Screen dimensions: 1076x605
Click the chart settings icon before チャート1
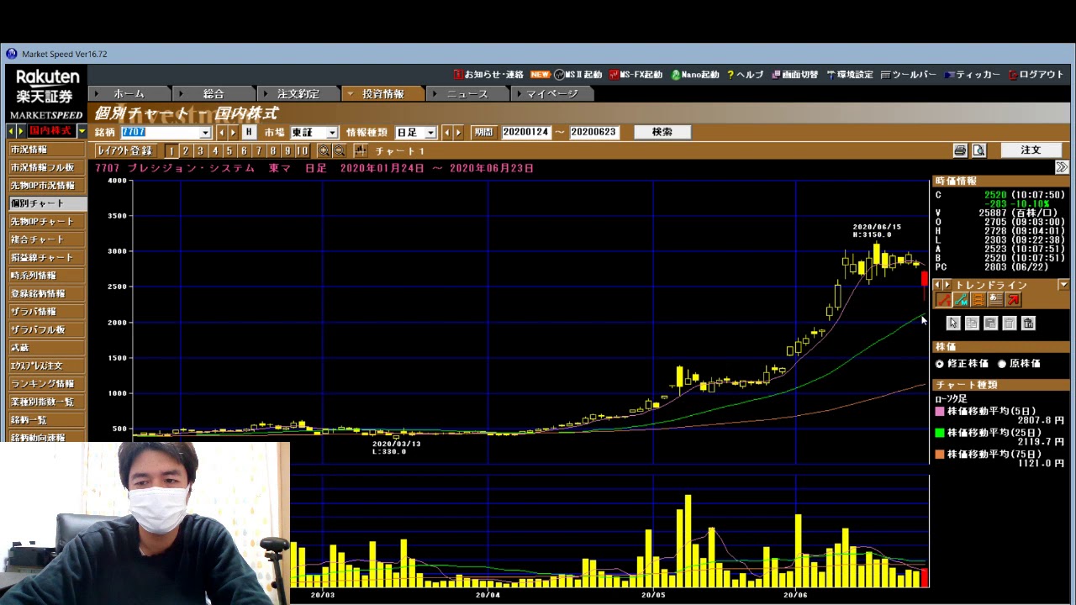[361, 151]
